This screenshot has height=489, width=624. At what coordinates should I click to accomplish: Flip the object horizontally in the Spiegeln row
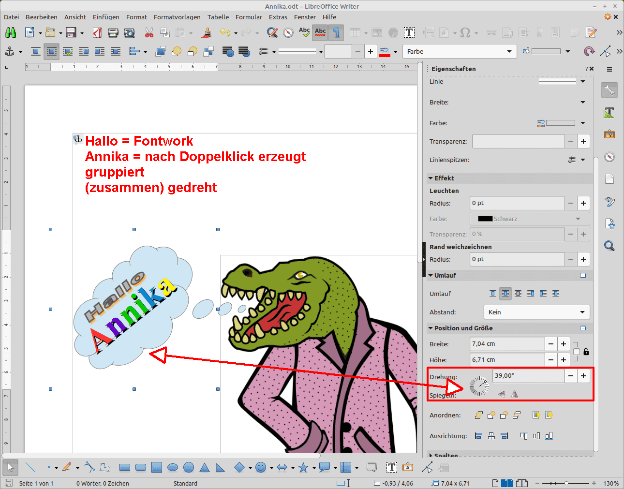pos(515,394)
